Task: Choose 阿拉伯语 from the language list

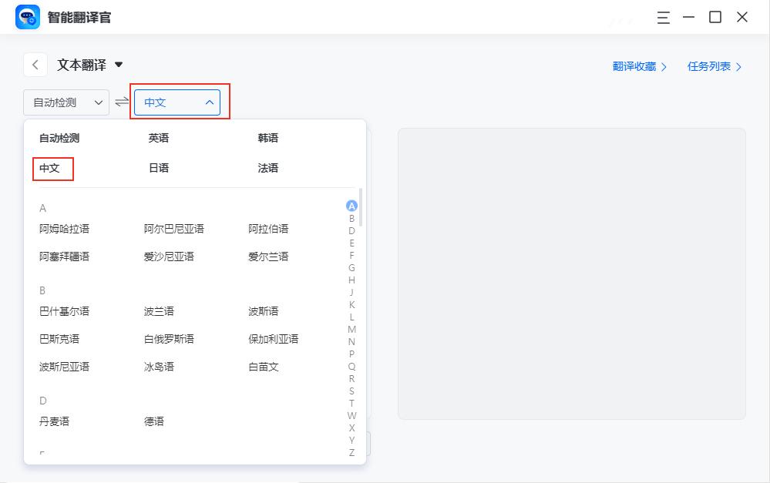Action: (267, 228)
